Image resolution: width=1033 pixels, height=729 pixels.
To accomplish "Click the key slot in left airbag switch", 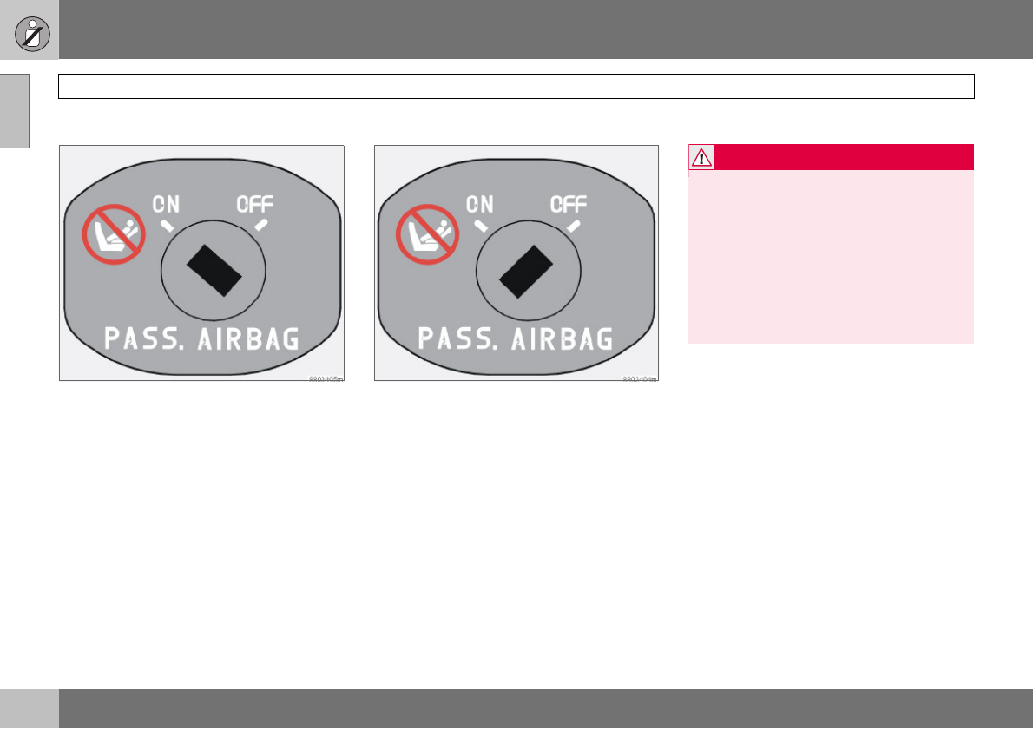I will [x=214, y=271].
